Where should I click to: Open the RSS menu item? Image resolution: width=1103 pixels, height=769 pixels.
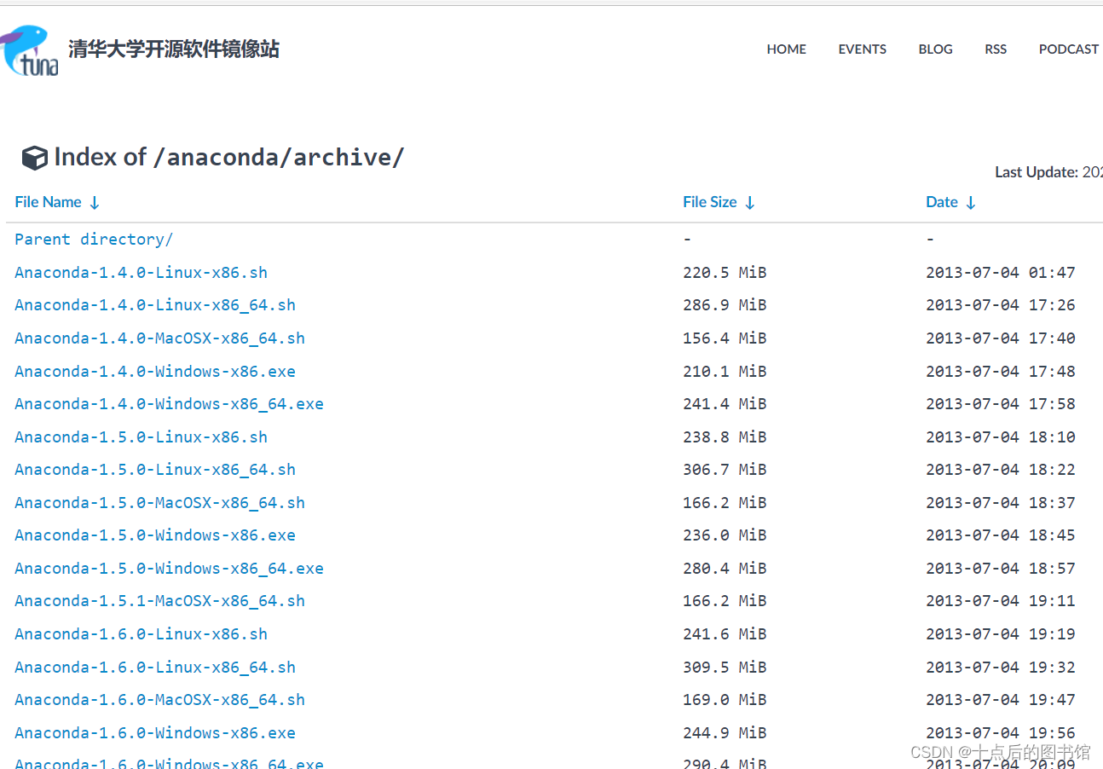click(x=996, y=49)
